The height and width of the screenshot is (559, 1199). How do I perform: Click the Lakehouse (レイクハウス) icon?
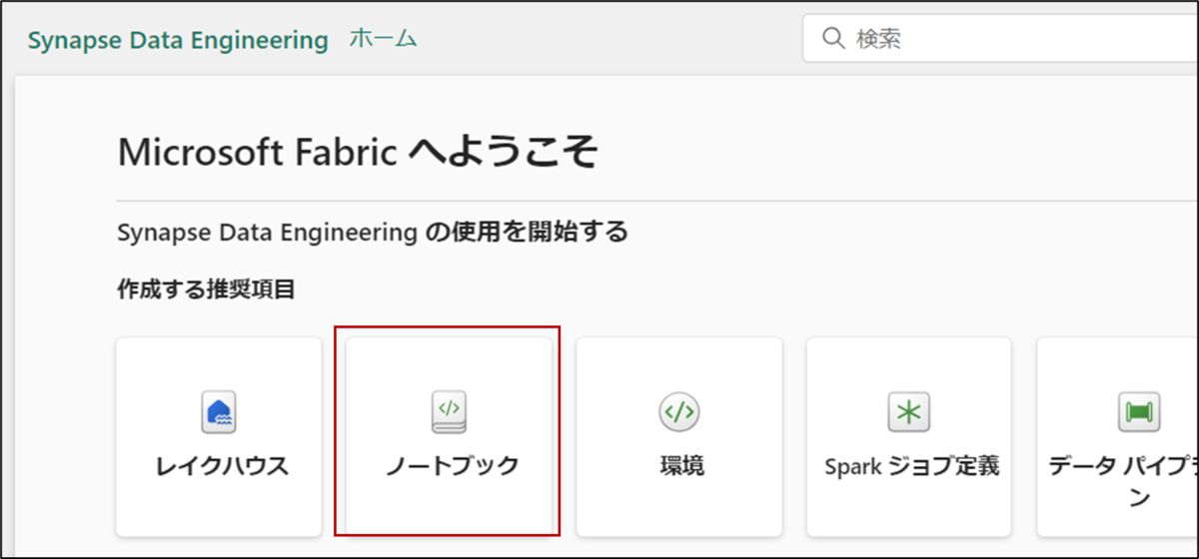pos(219,412)
